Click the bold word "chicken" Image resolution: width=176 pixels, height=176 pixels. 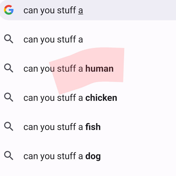tap(101, 98)
